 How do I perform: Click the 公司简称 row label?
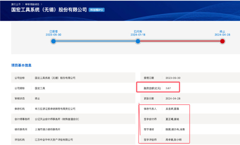point(20,88)
